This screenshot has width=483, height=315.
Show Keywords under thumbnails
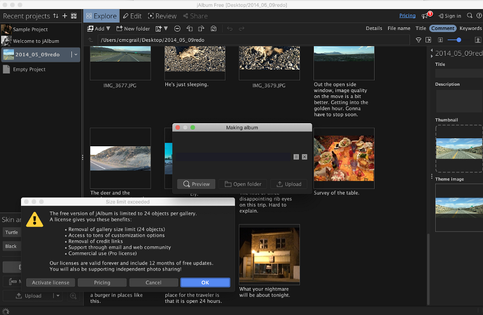tap(470, 28)
